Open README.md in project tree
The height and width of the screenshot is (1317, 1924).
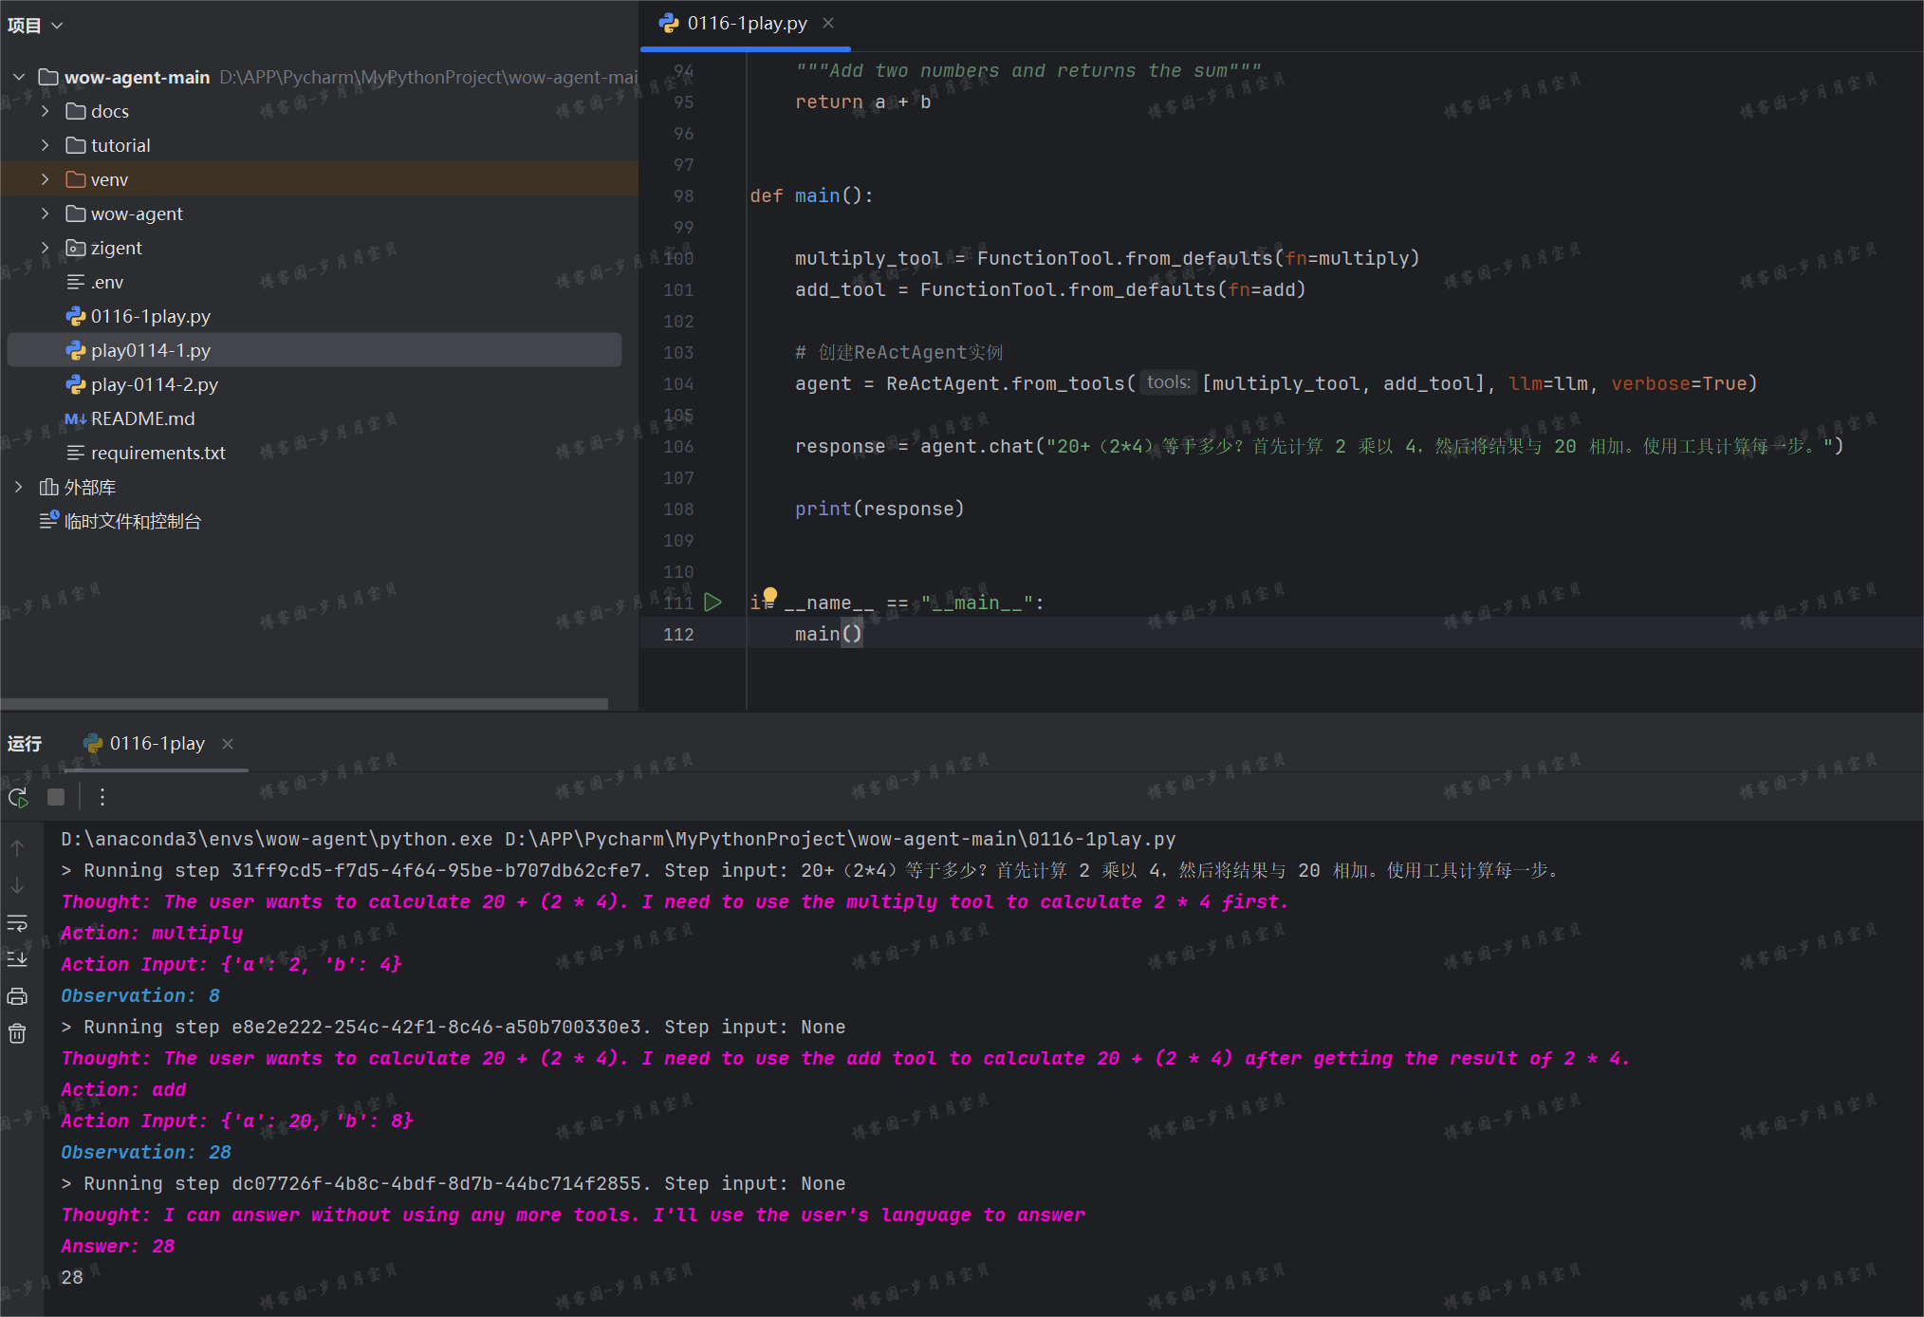click(x=142, y=418)
